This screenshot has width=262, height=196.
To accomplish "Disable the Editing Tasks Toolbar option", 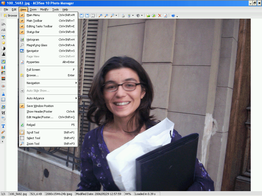I will (x=40, y=26).
